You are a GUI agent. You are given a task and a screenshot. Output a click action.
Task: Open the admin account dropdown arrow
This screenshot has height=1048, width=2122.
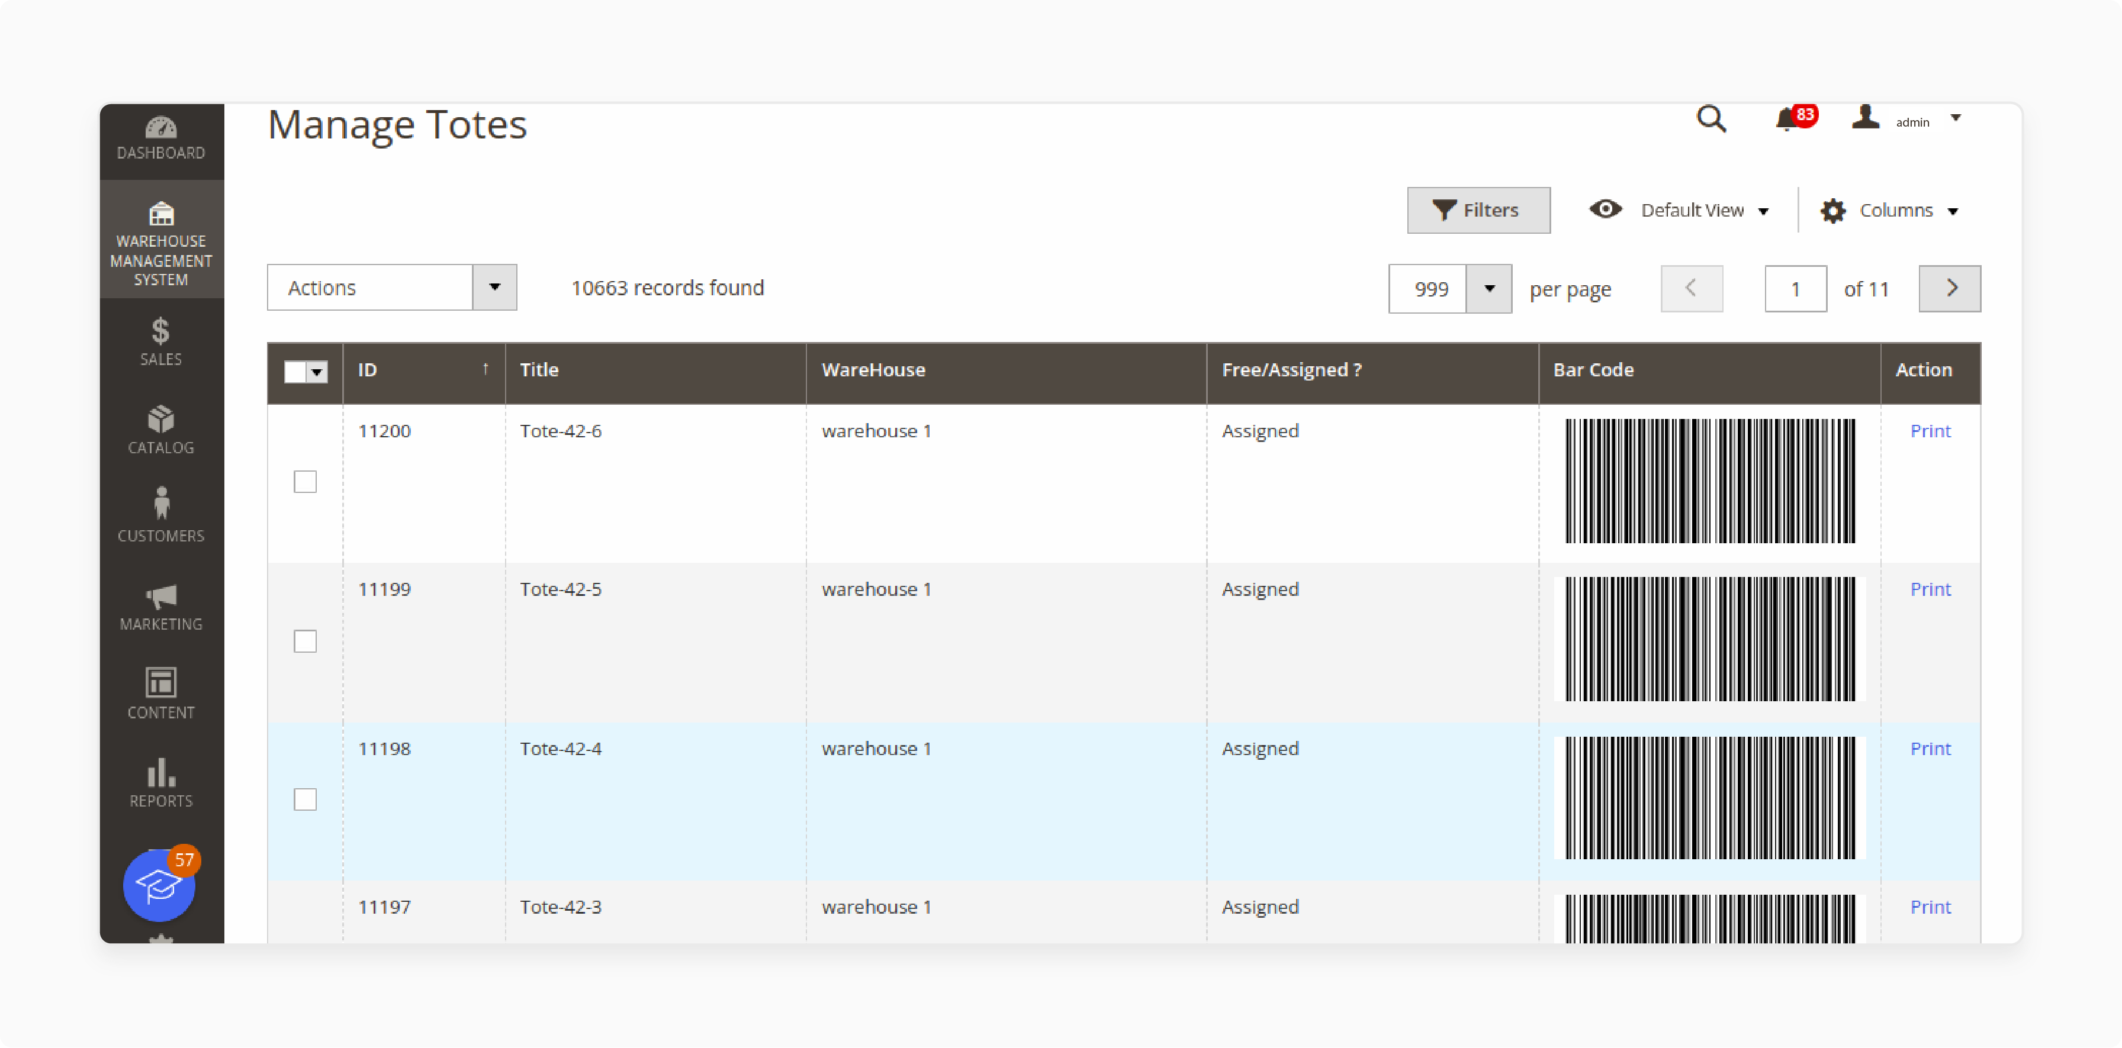1956,118
